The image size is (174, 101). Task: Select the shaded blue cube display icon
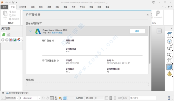[169, 67]
